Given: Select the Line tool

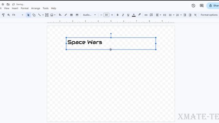Looking at the screenshot, I should pyautogui.click(x=39, y=15).
